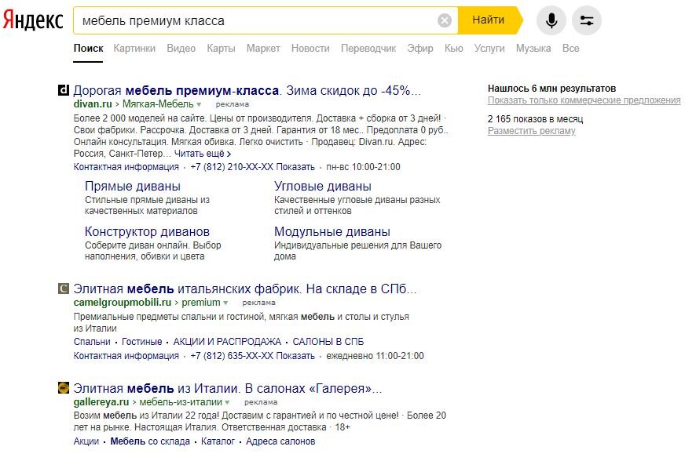696x461 pixels.
Task: Go to the Новости tab
Action: tap(310, 49)
